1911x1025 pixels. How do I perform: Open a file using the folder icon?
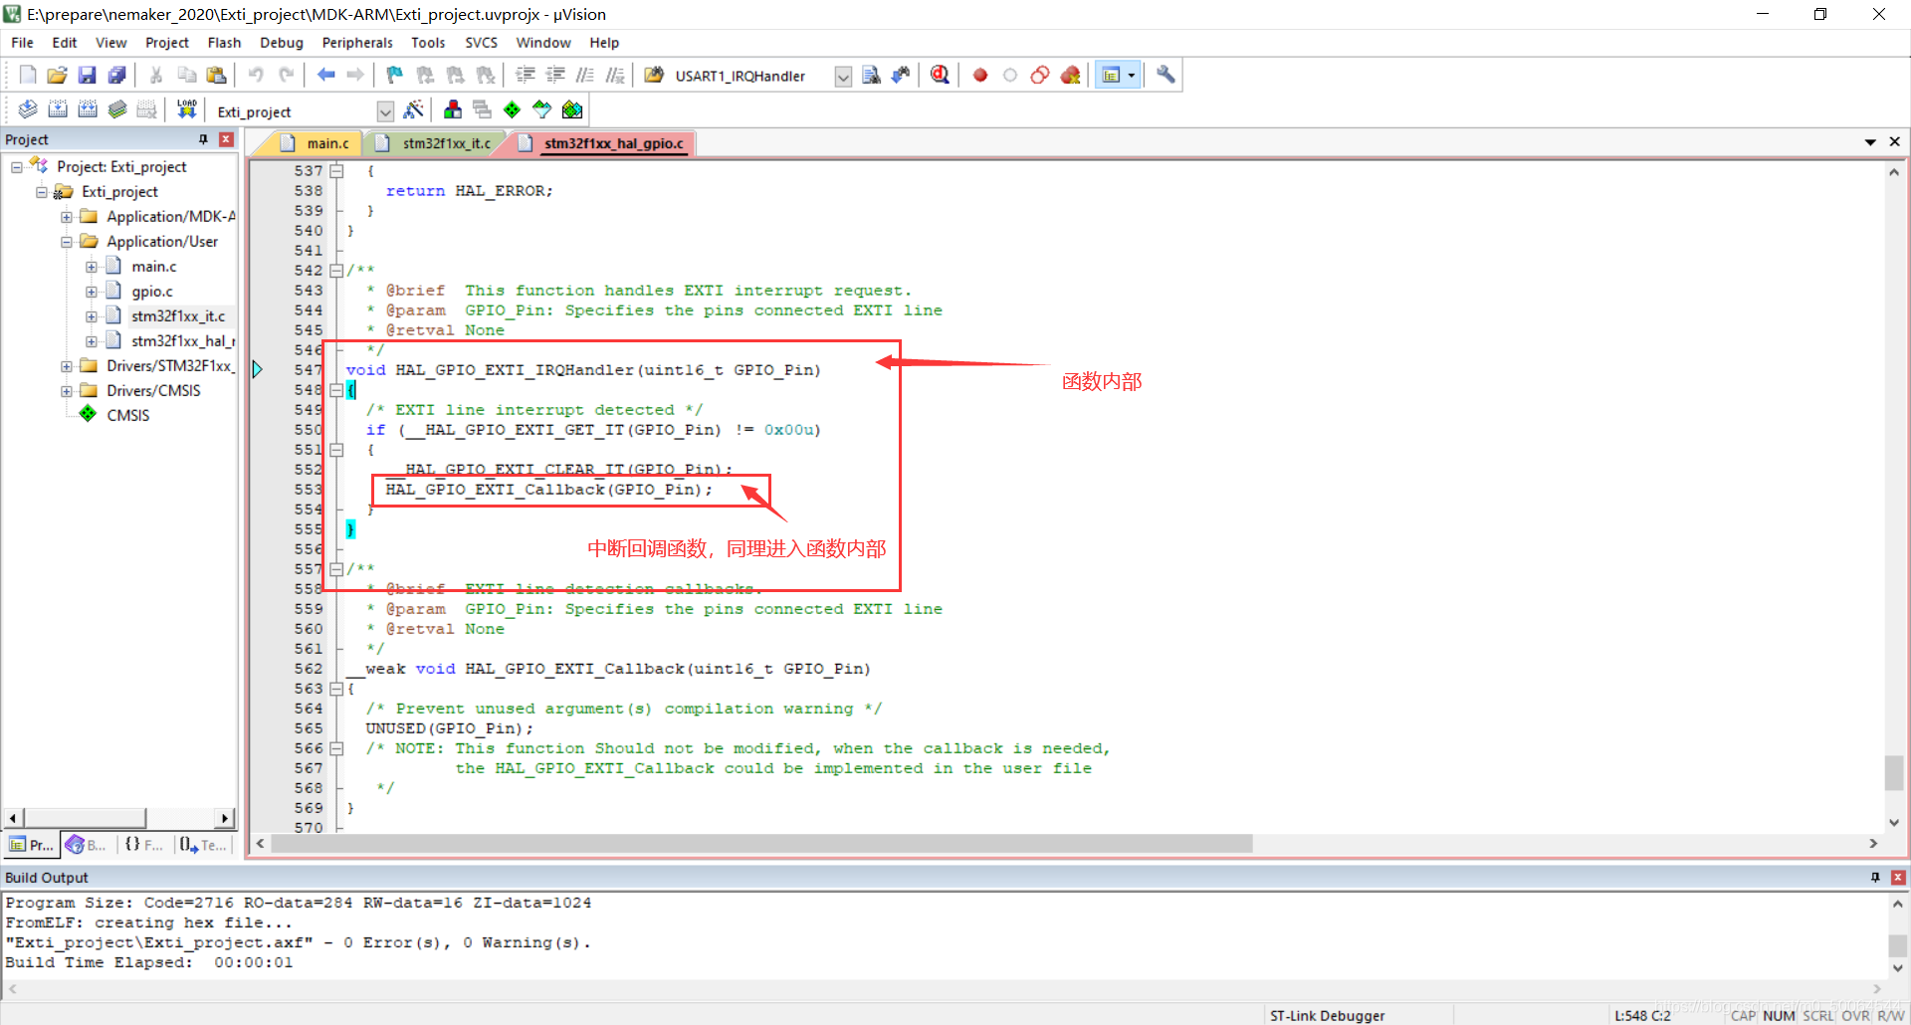[x=58, y=75]
